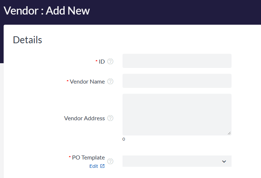This screenshot has width=261, height=178.
Task: Expand the PO Template dropdown chevron
Action: [x=224, y=161]
